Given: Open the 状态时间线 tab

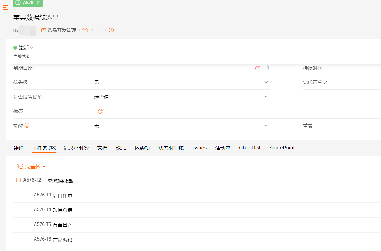Looking at the screenshot, I should 171,148.
